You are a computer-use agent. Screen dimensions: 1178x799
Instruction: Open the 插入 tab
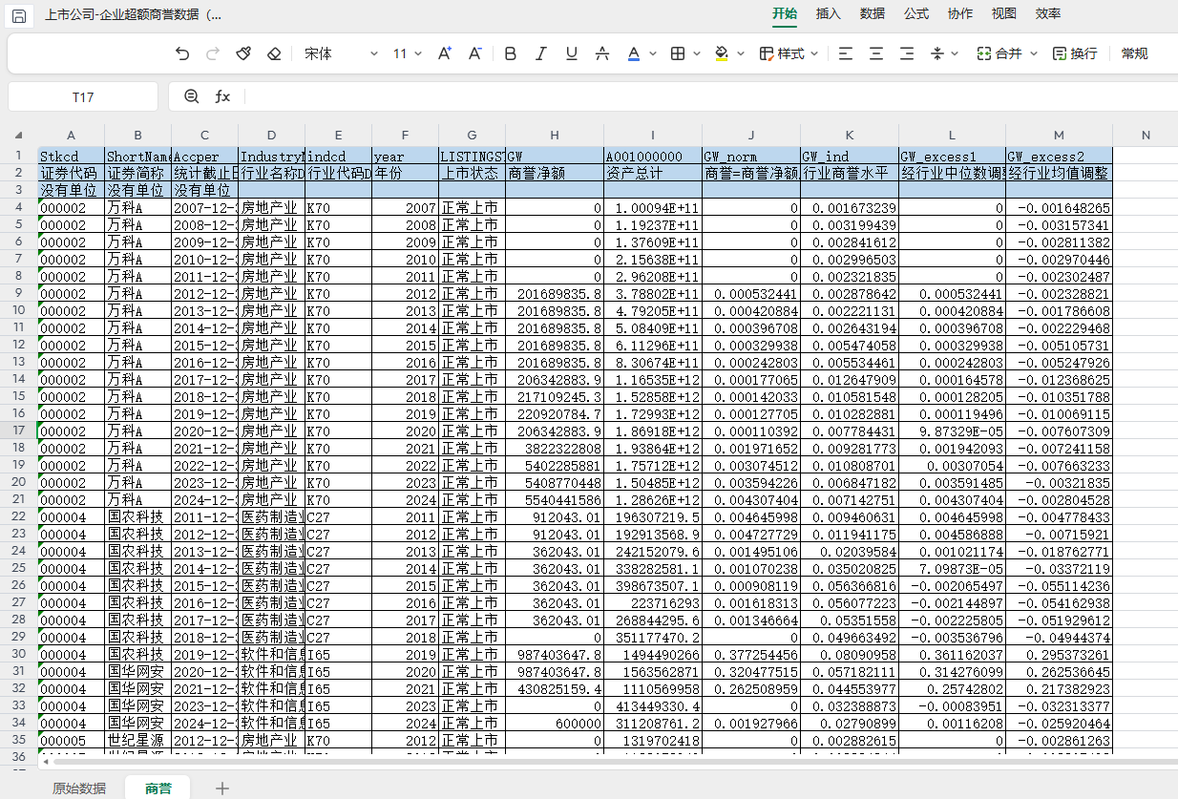point(829,13)
